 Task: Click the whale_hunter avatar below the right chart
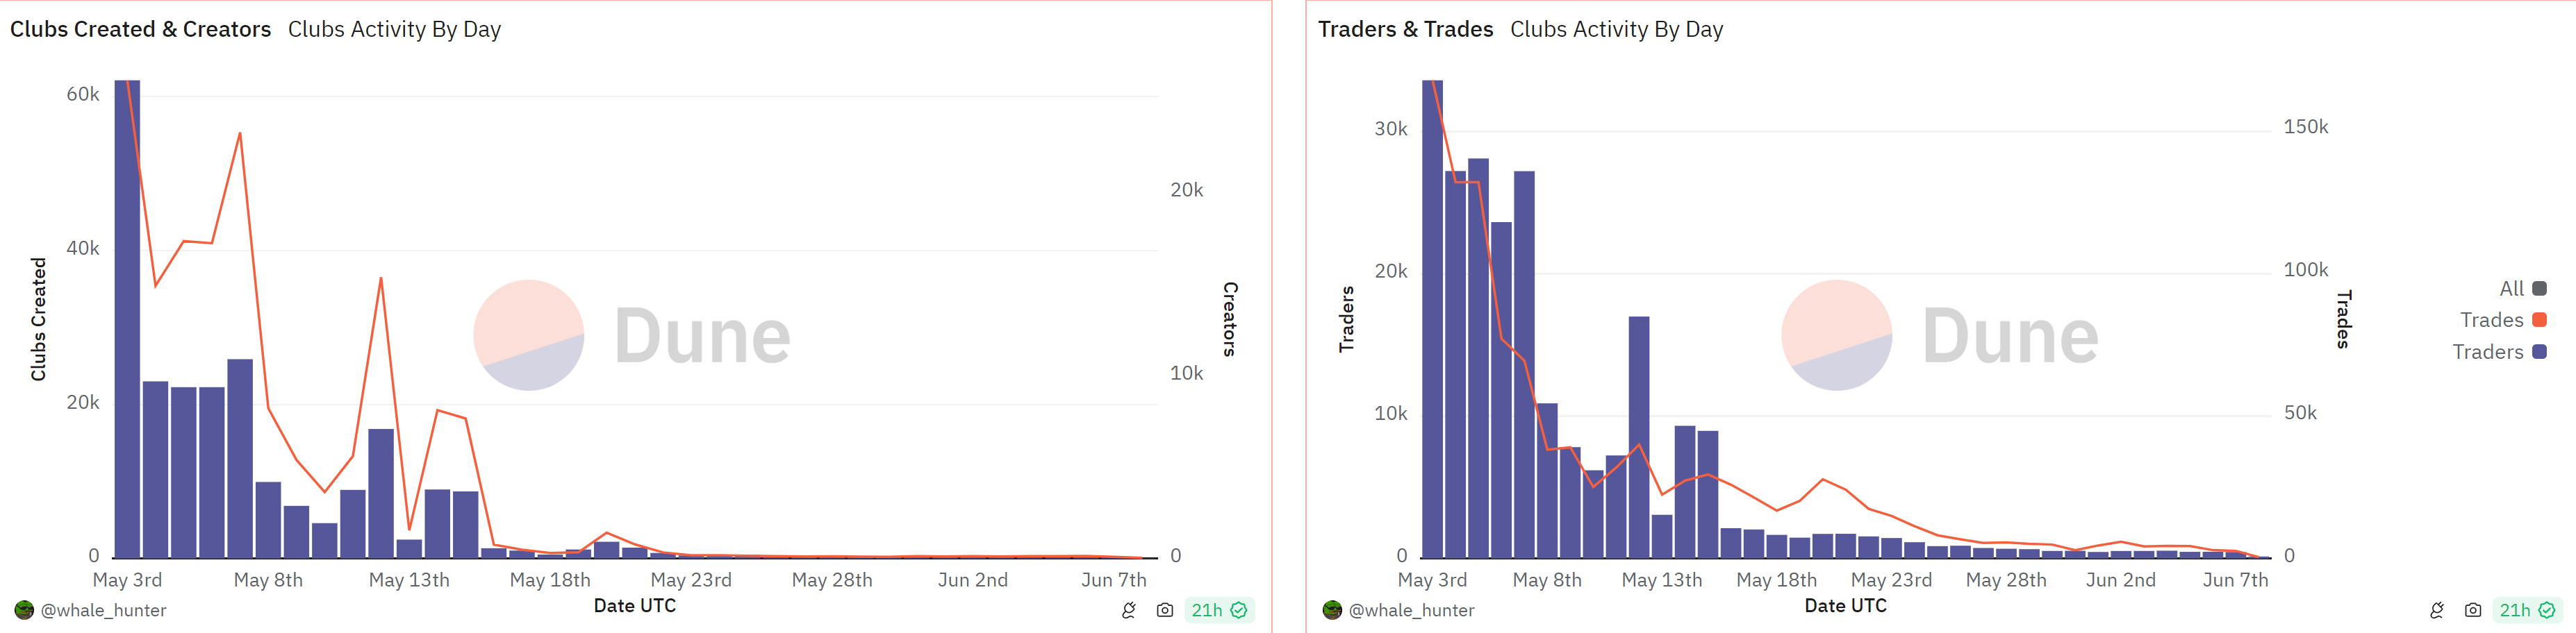coord(1332,610)
